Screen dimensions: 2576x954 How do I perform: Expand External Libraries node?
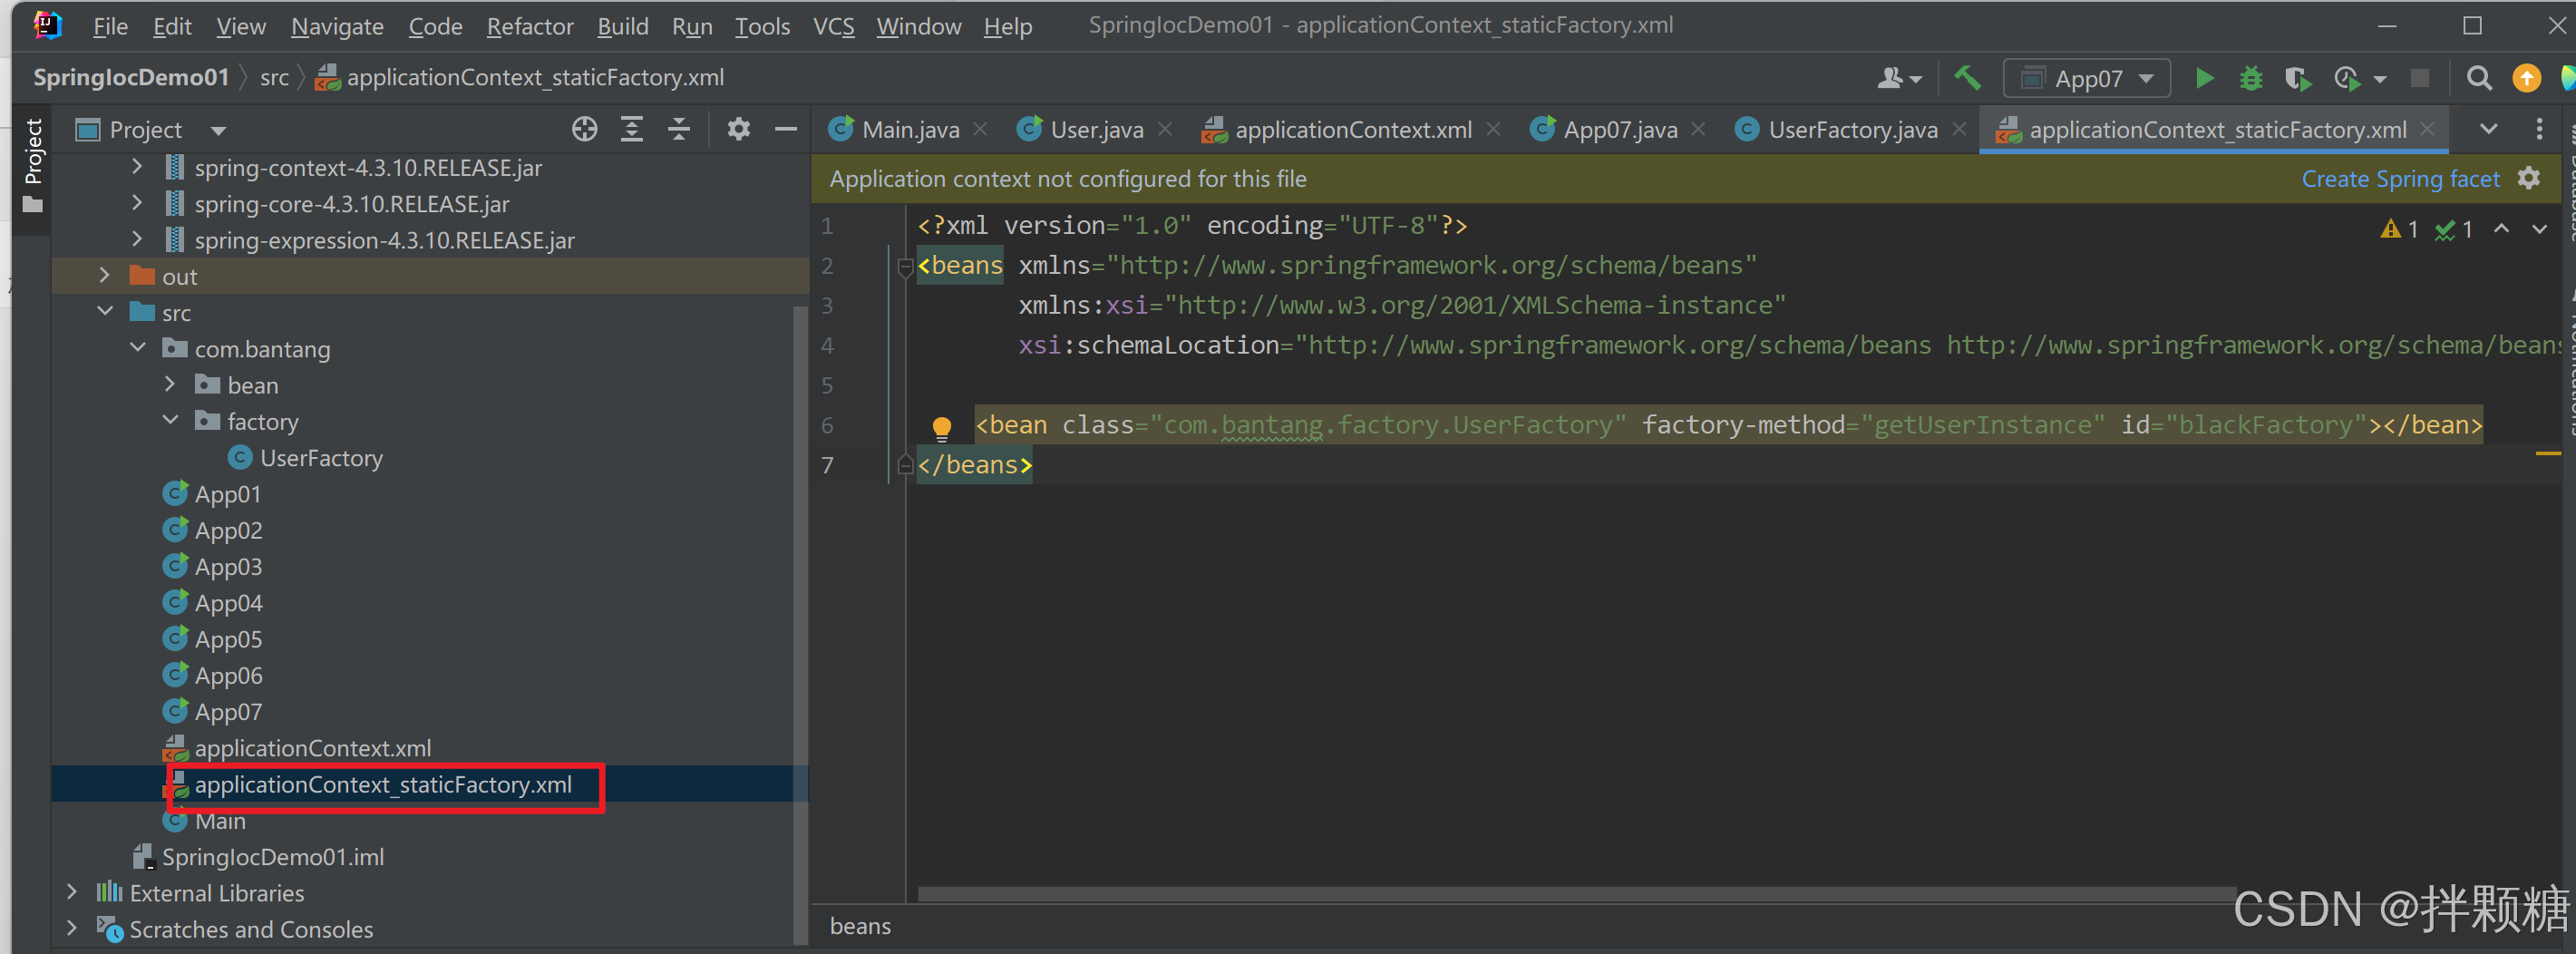pos(71,891)
